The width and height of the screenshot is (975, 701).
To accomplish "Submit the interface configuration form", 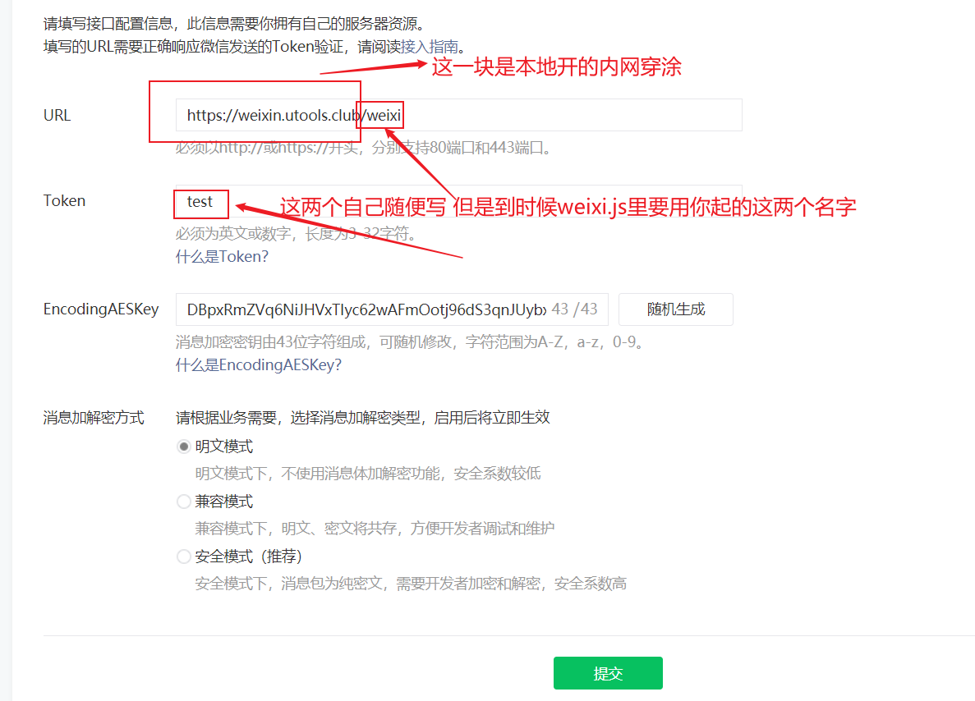I will (608, 672).
